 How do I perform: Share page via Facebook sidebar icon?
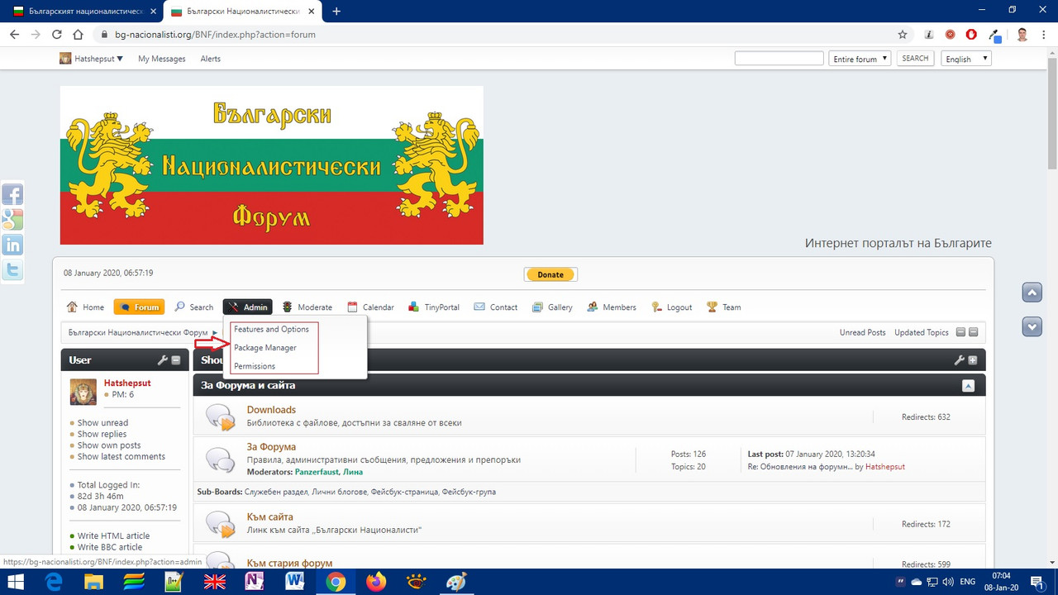click(12, 195)
